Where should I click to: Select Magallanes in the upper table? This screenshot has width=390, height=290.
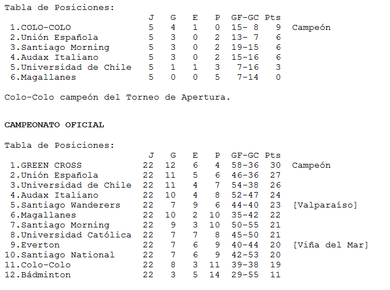click(x=49, y=77)
